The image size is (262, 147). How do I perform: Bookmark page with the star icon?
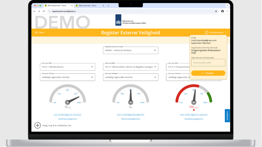(x=216, y=11)
